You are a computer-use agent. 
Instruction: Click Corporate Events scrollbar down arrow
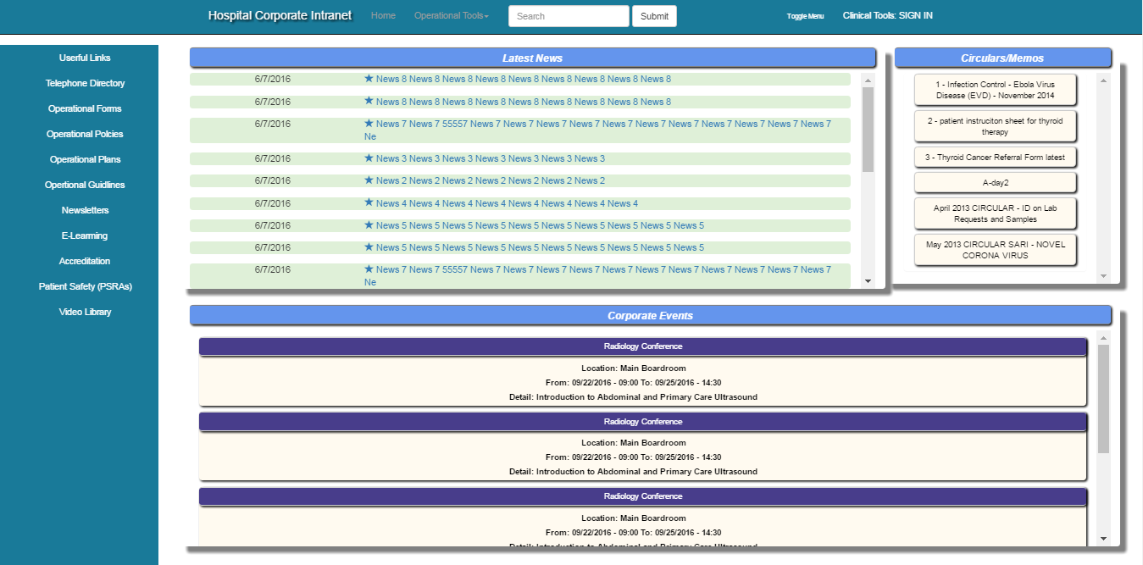coord(1103,538)
